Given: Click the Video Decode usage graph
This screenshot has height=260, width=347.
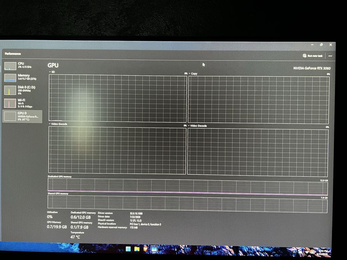Looking at the screenshot, I should (258, 153).
